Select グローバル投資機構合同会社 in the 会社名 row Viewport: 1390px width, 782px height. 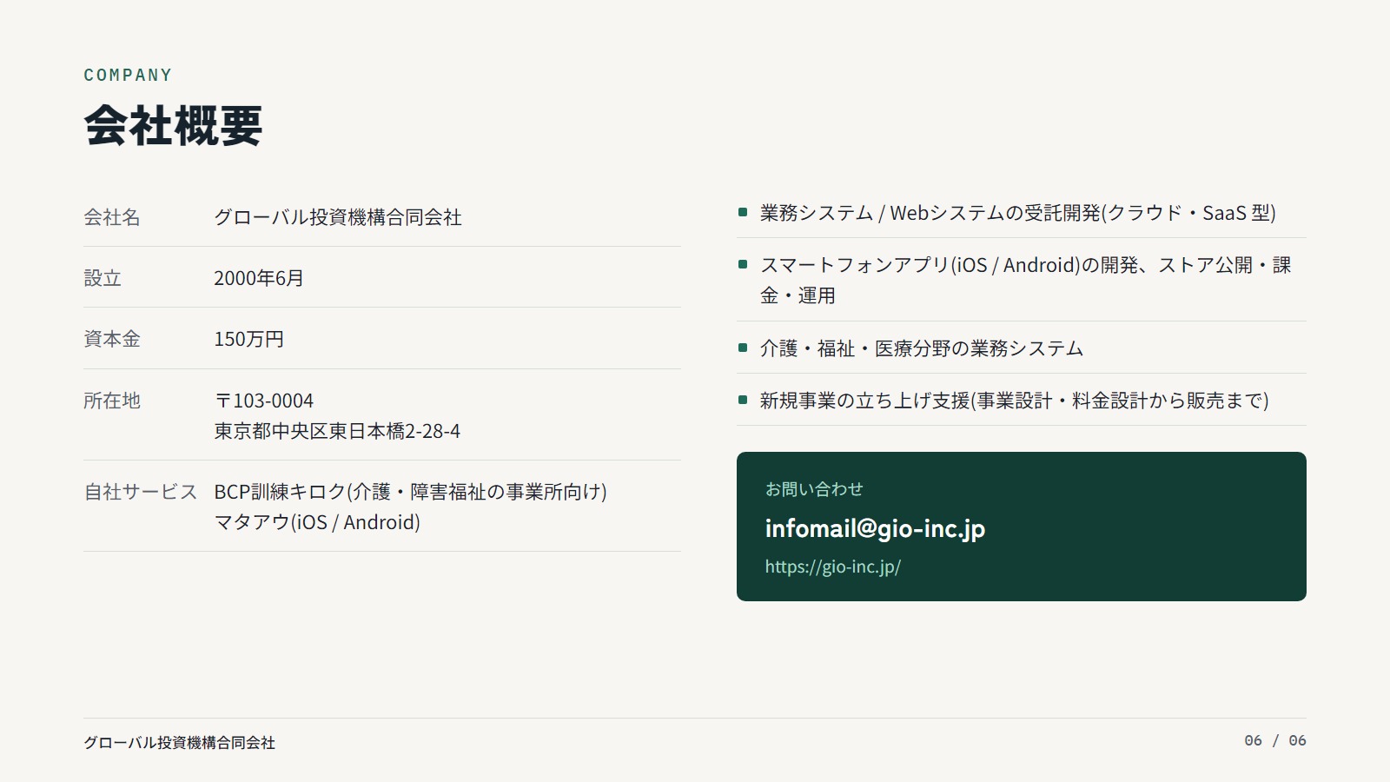[x=338, y=217]
